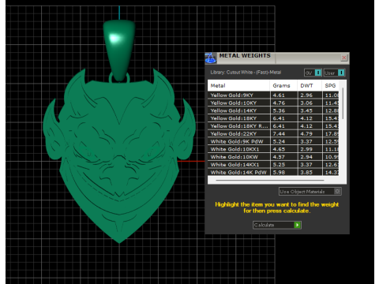
Task: Select the White Gold:14KX1 row
Action: tap(273, 165)
